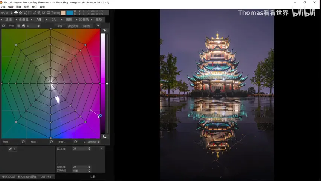This screenshot has height=181, width=321.
Task: Open the 图像 menu
Action: 18,7
